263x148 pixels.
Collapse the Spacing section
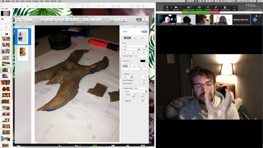123,74
